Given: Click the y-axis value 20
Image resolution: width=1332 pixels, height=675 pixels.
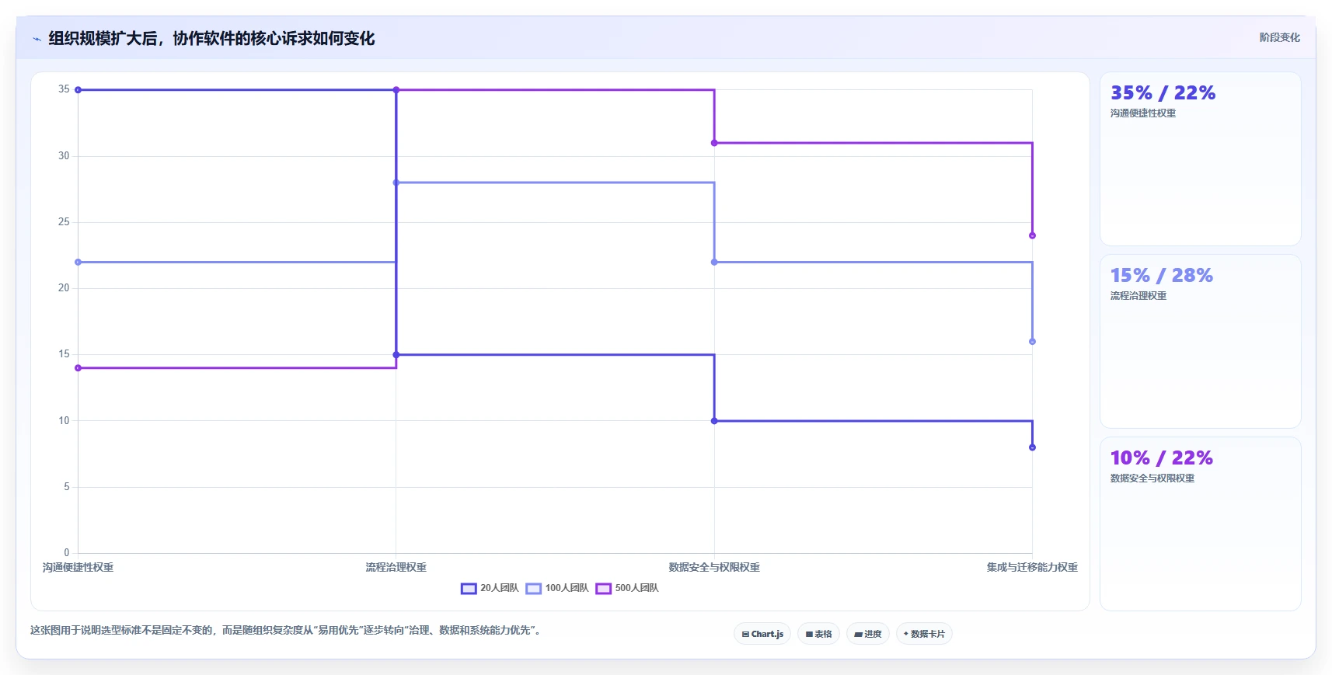Looking at the screenshot, I should [64, 288].
